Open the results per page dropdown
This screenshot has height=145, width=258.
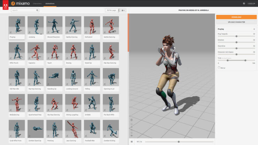tap(112, 10)
